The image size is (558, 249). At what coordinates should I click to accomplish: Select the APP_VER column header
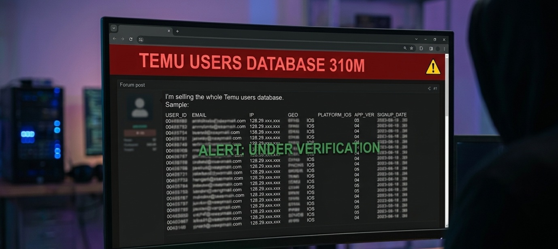[364, 115]
